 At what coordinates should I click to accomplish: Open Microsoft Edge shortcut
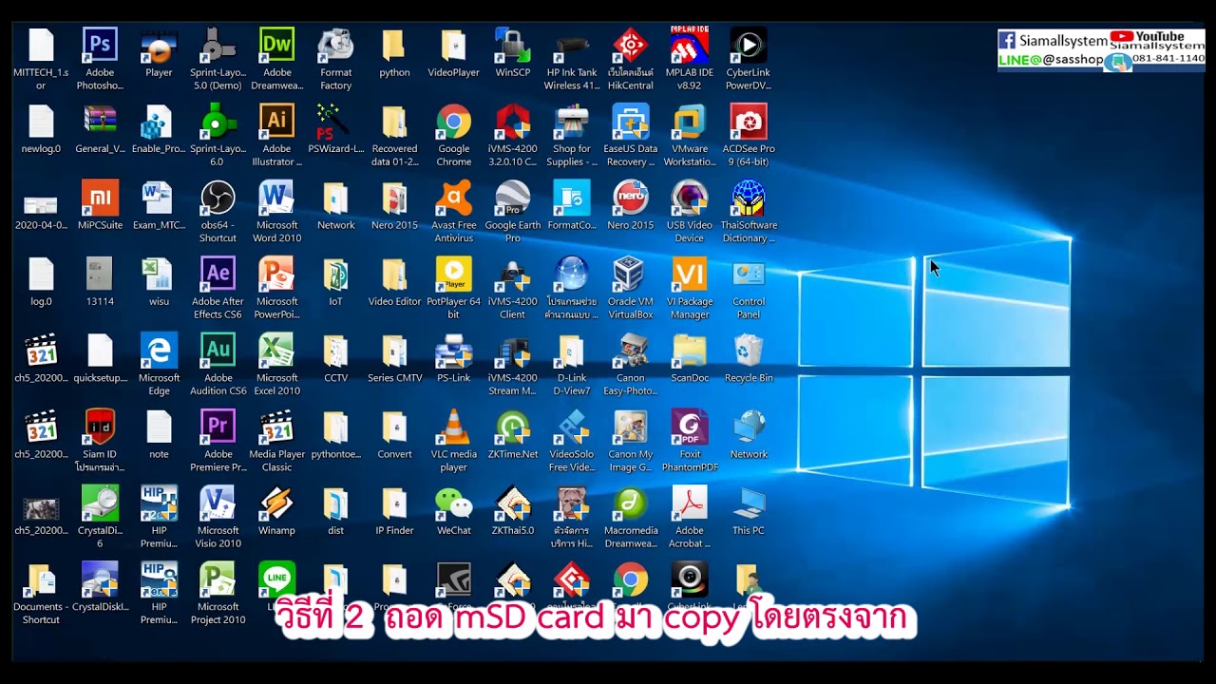[159, 351]
